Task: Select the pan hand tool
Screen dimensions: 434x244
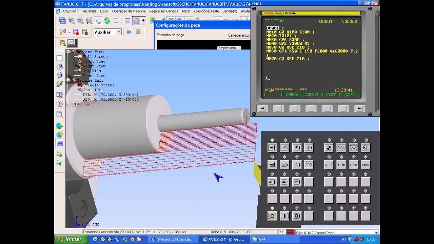Action: [x=98, y=21]
